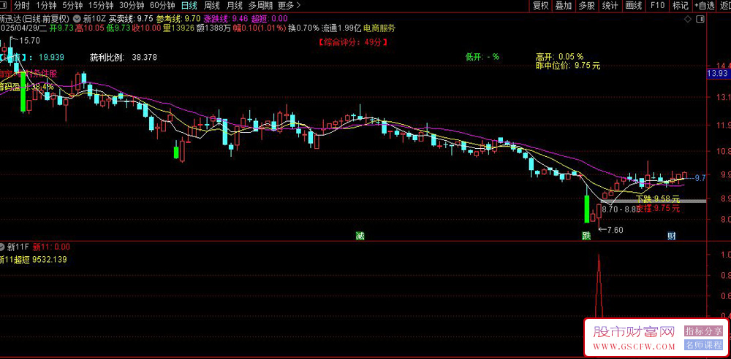Click the diamond icon above the chart
Screen dimensions: 731x359
tap(688, 19)
